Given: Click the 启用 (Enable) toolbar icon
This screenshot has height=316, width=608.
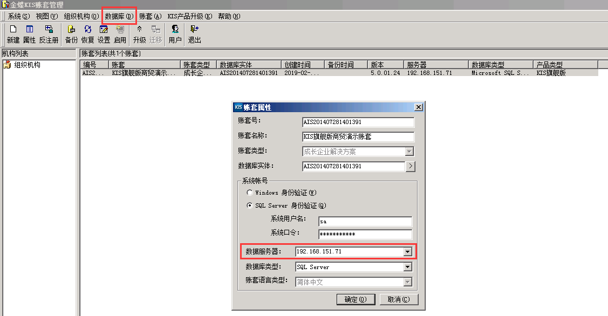Looking at the screenshot, I should click(x=120, y=34).
